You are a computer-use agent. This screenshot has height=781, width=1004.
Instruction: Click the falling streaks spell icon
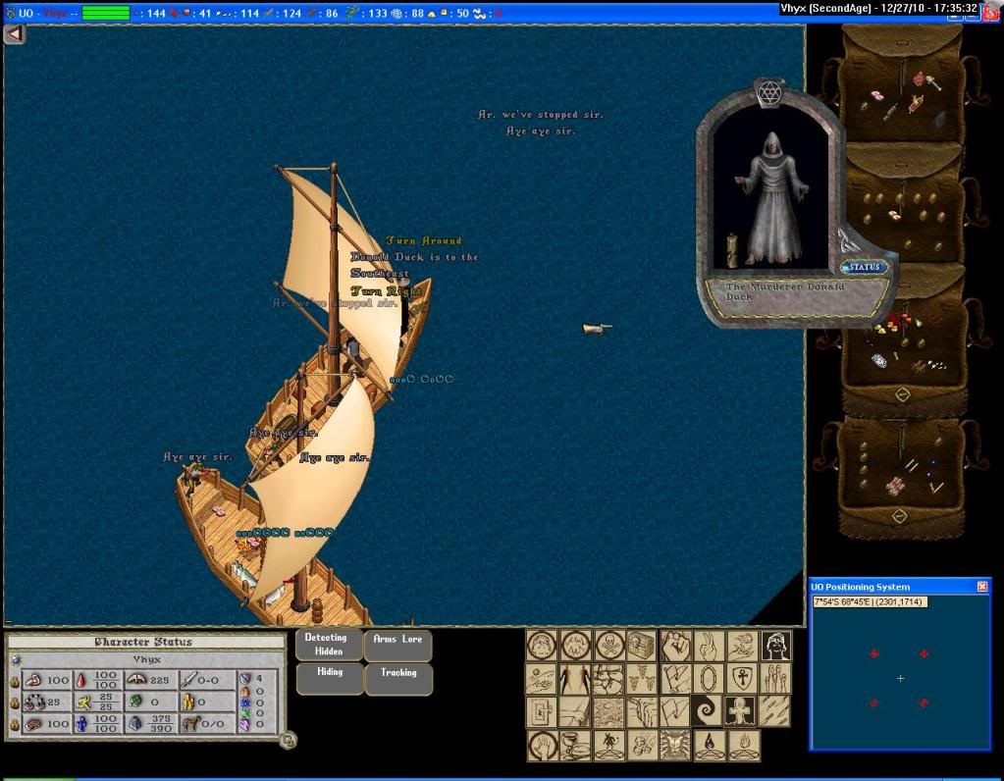coord(776,711)
